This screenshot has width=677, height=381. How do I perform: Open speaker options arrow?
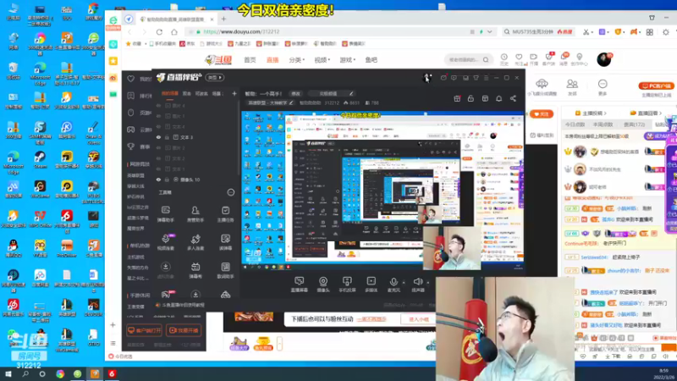pyautogui.click(x=428, y=283)
